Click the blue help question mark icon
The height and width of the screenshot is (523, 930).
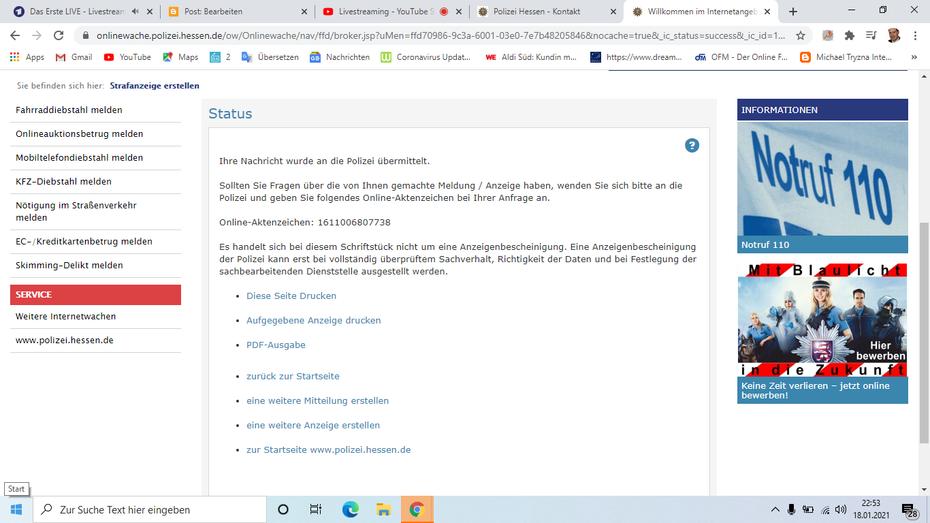pyautogui.click(x=692, y=145)
